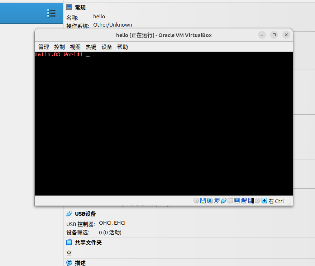Click the recording status icon

[x=244, y=201]
